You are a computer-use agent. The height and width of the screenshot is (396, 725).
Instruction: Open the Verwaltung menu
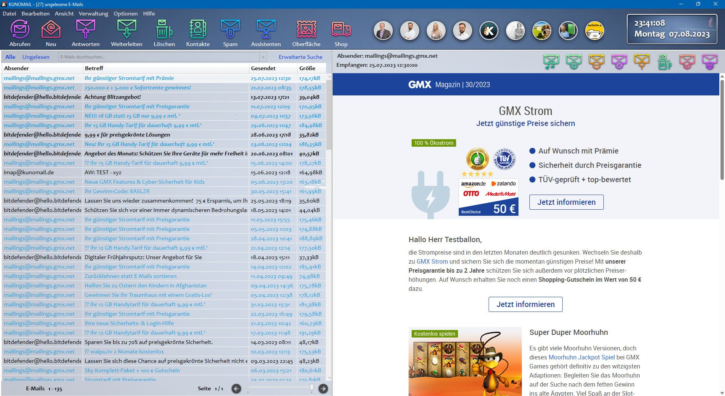(93, 14)
